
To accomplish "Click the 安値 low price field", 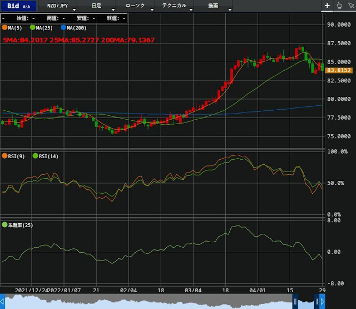I will click(86, 18).
